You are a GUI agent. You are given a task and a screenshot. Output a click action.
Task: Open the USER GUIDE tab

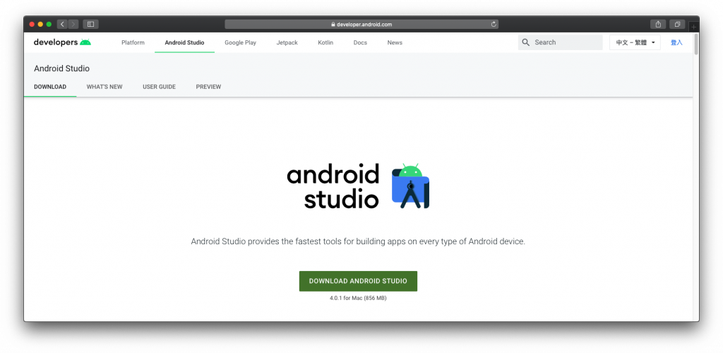click(x=159, y=87)
